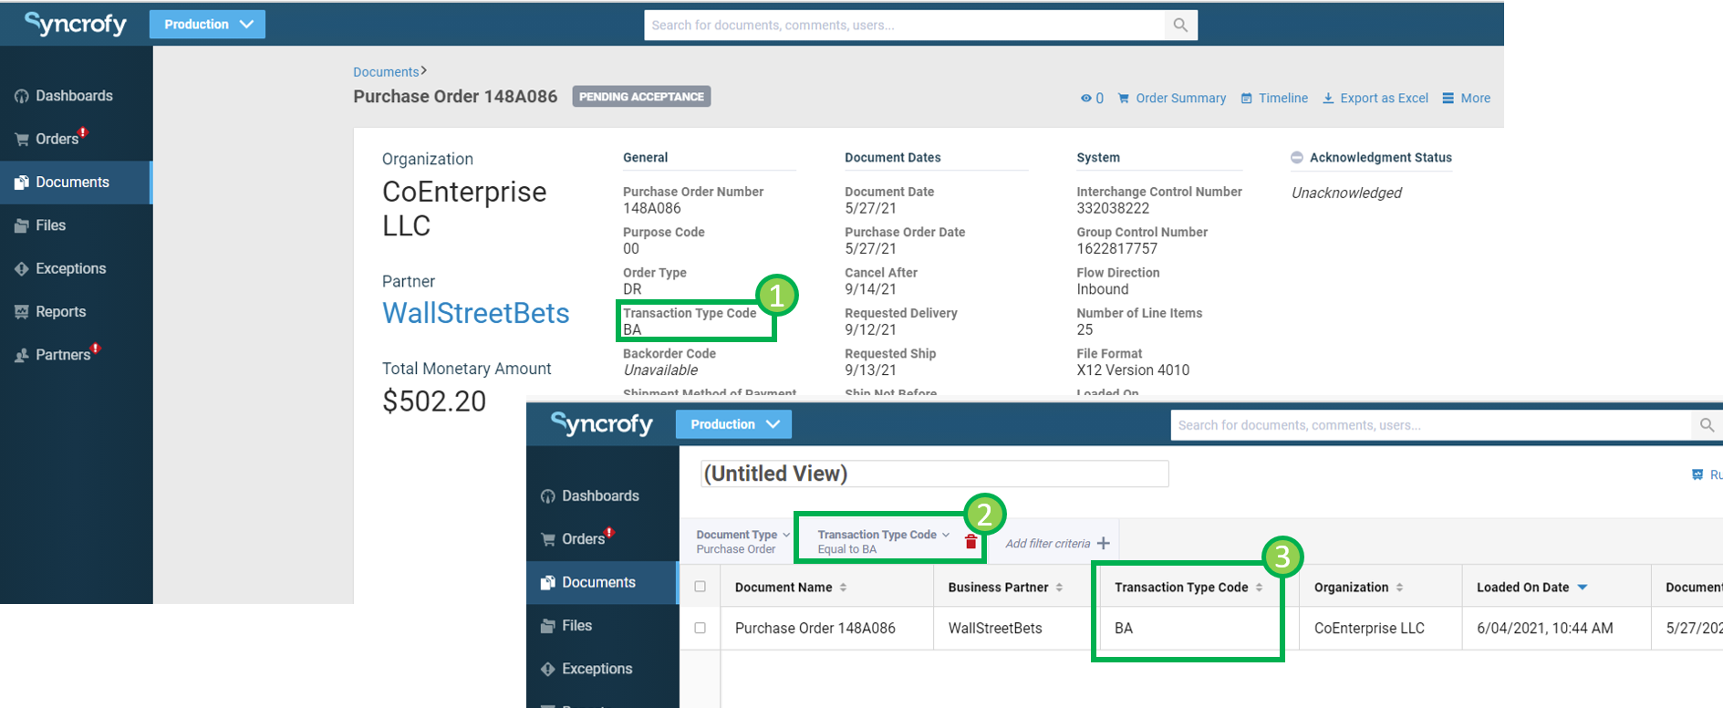This screenshot has height=708, width=1723.
Task: Open Timeline via its calendar icon
Action: point(1247,99)
